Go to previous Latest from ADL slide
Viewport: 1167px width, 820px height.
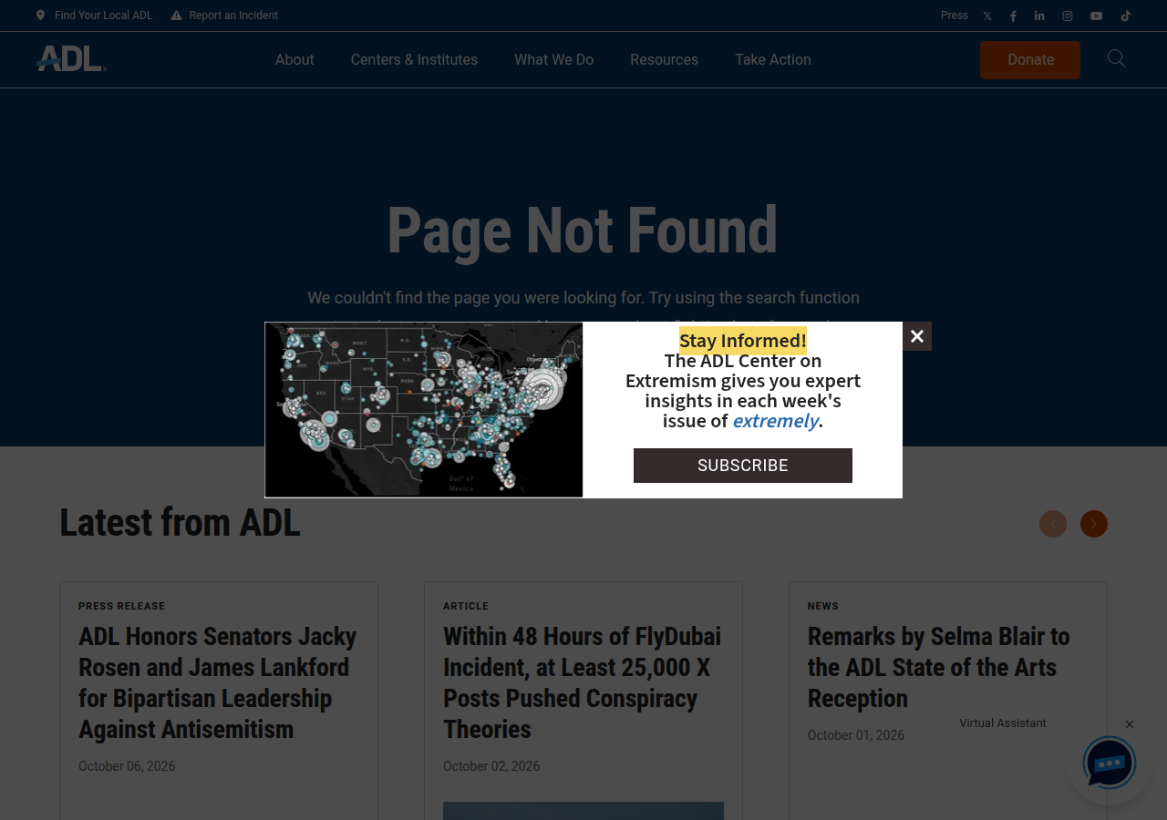pyautogui.click(x=1053, y=524)
